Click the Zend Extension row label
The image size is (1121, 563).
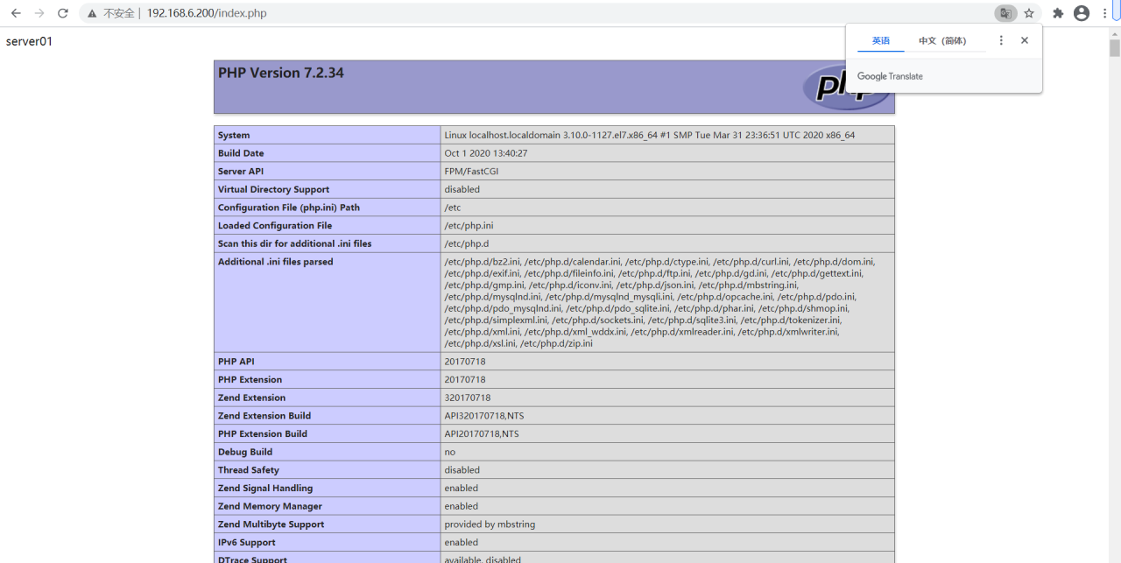pos(252,398)
